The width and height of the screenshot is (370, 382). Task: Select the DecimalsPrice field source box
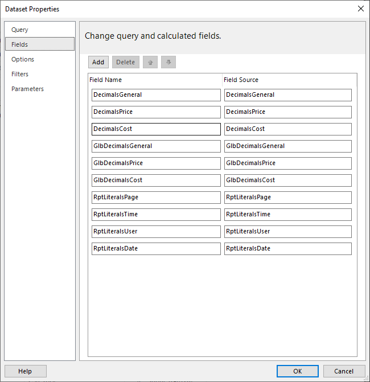pos(288,112)
